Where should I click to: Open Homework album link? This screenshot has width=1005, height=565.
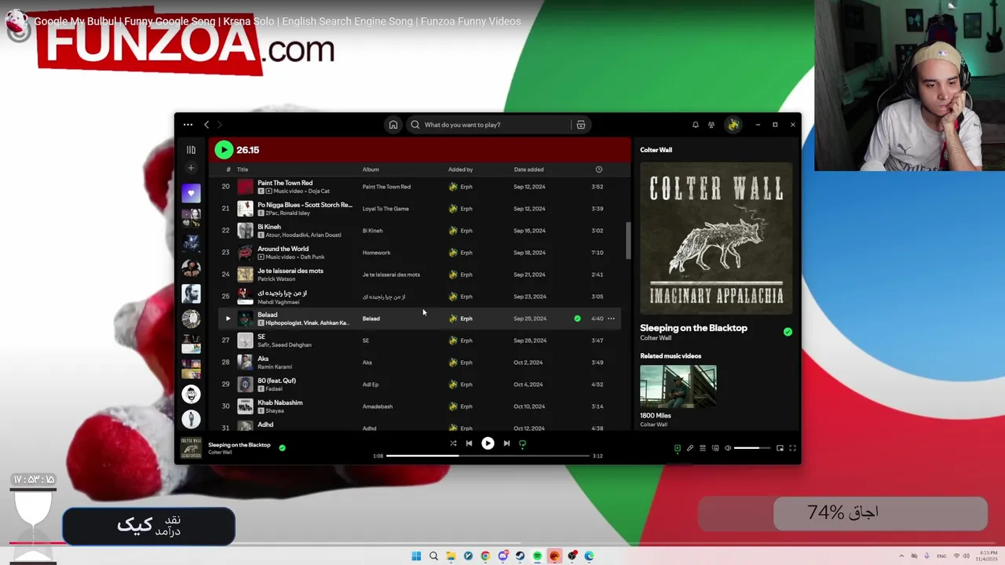[x=376, y=253]
